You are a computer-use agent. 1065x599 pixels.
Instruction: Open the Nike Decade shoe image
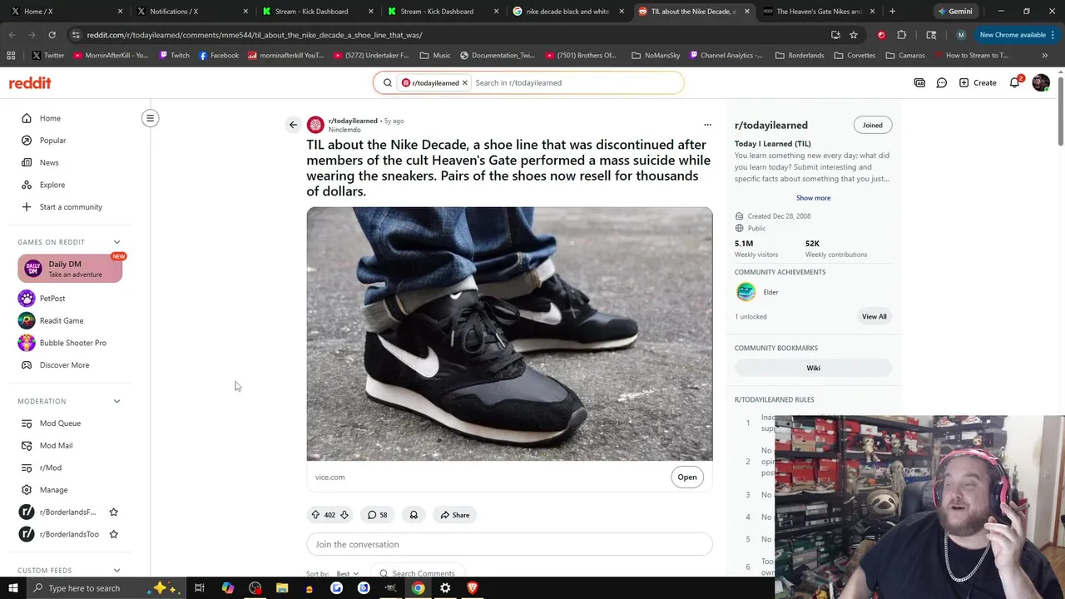509,334
